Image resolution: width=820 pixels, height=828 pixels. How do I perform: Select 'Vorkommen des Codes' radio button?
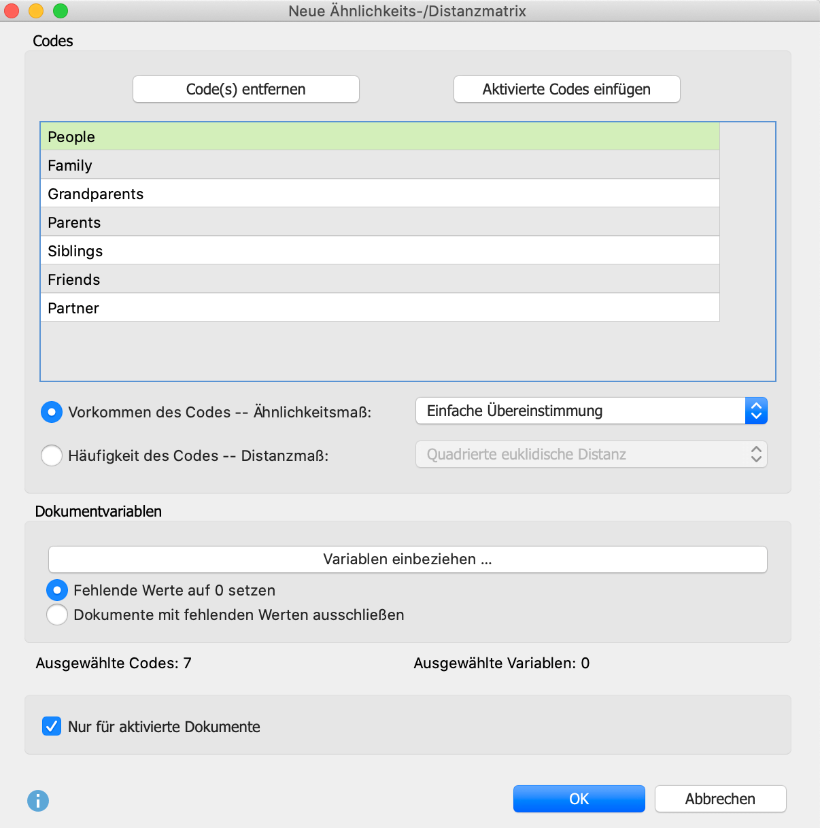pos(52,412)
